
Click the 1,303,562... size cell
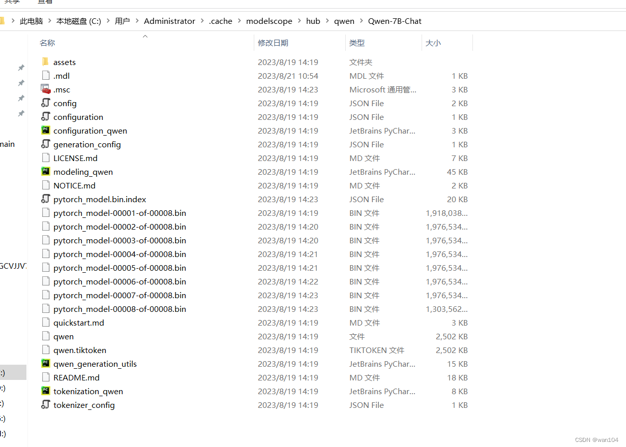(446, 309)
